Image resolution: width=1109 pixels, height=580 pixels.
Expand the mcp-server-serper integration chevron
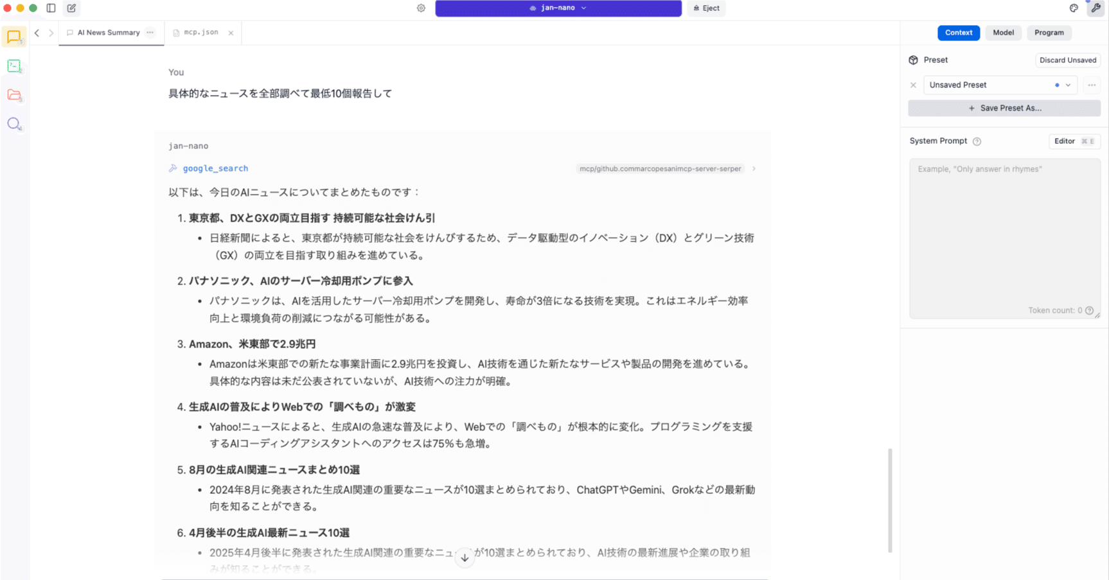[753, 168]
